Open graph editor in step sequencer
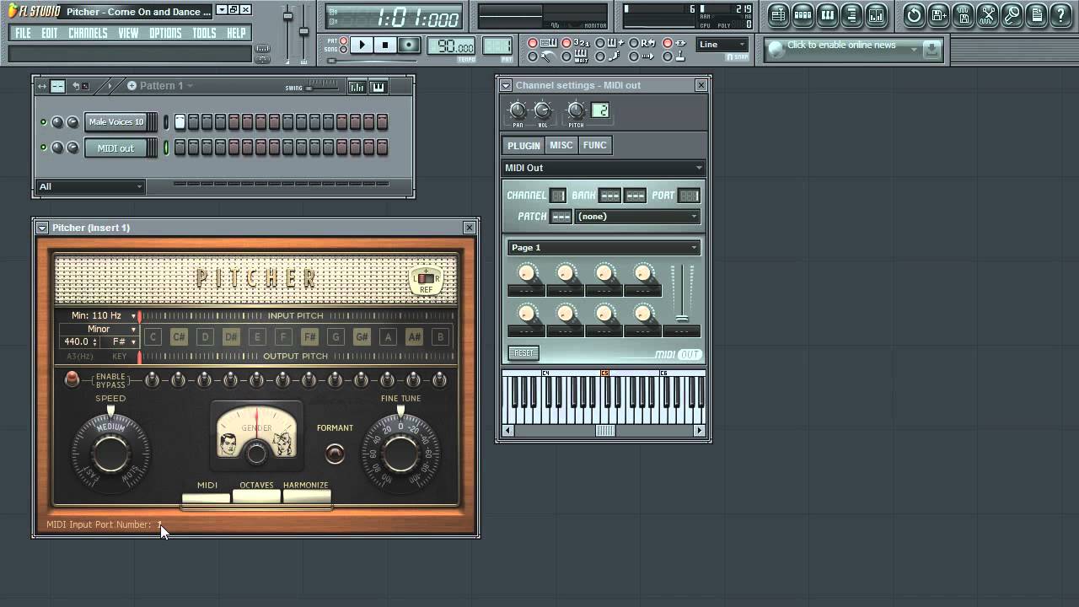This screenshot has width=1079, height=607. pos(357,87)
